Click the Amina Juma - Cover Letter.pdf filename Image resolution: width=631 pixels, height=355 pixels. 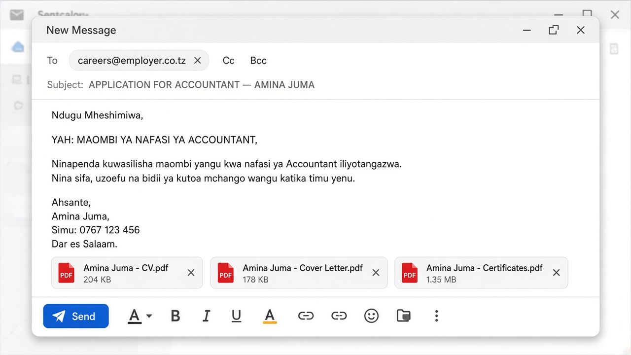303,268
